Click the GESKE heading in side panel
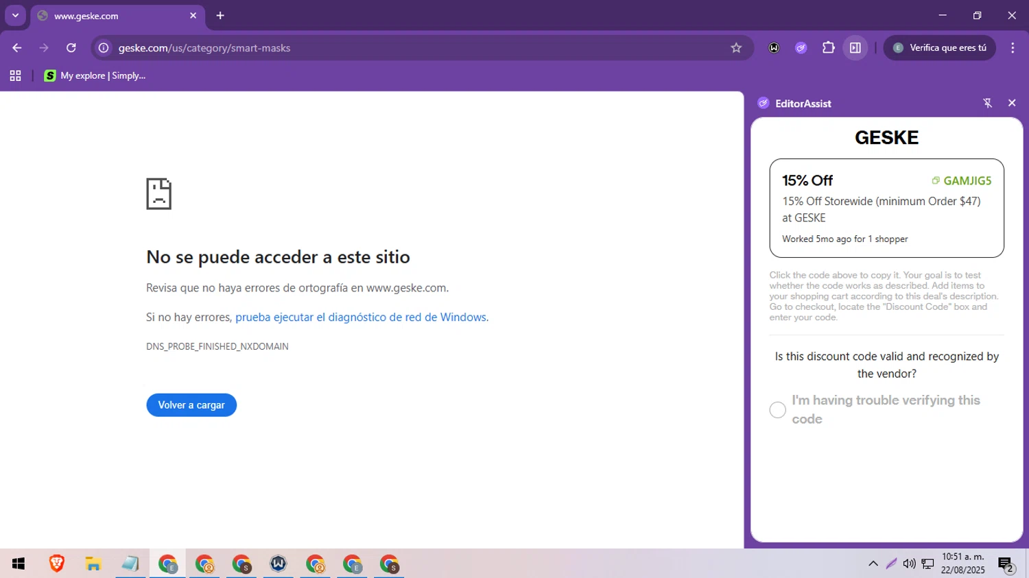Viewport: 1029px width, 578px height. coord(886,138)
